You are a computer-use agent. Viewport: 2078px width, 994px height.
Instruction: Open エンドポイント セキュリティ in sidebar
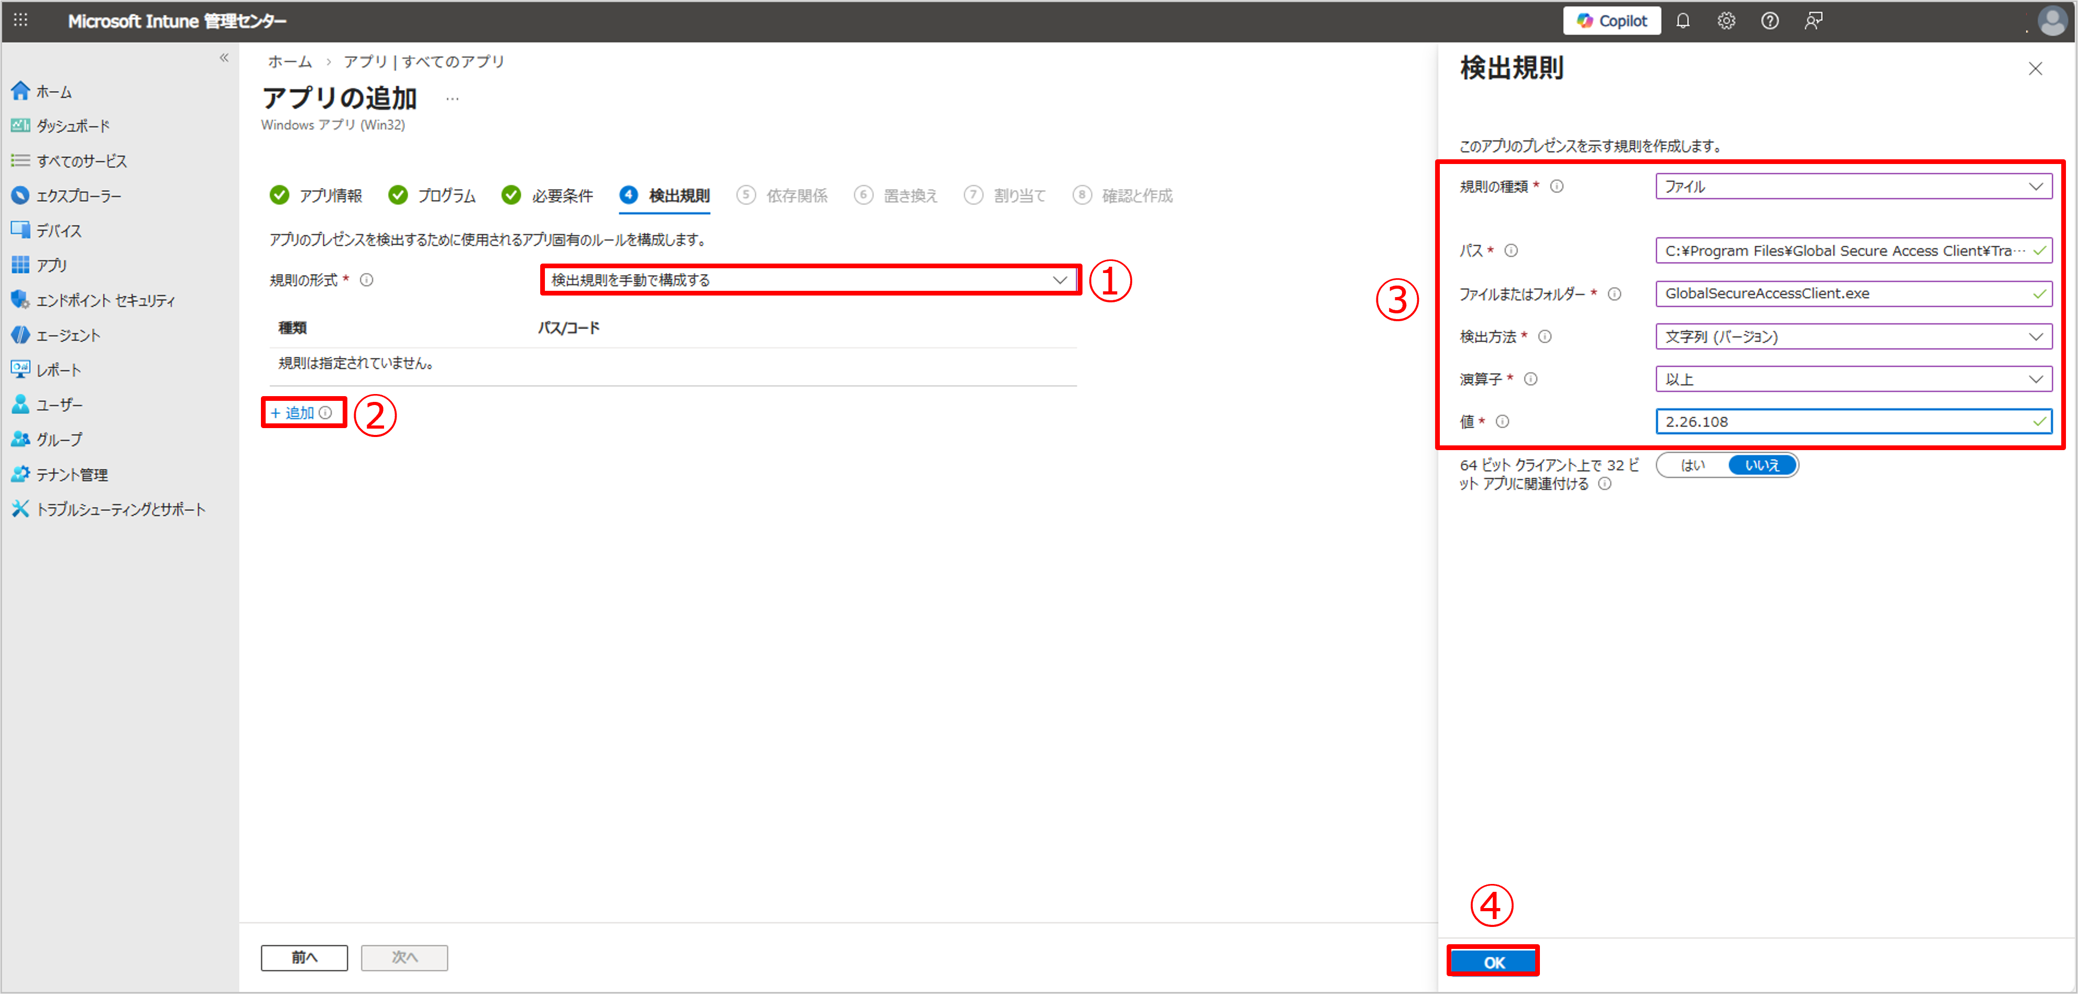[x=105, y=300]
